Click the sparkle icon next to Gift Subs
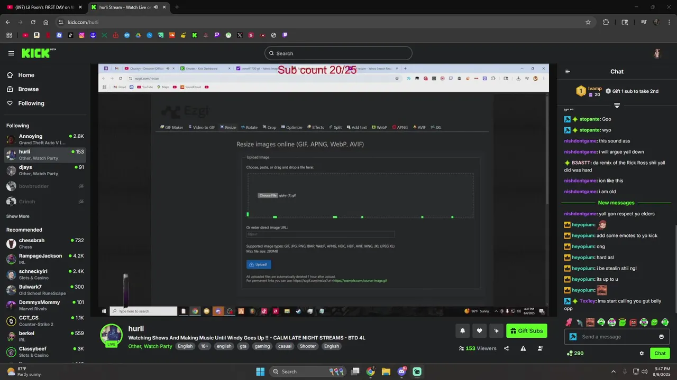Image resolution: width=677 pixels, height=380 pixels. click(x=496, y=331)
